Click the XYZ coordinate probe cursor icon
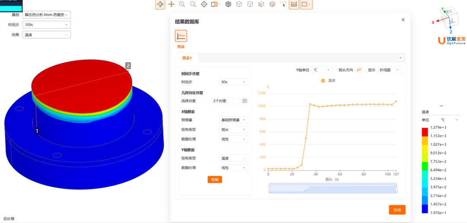 (283, 4)
